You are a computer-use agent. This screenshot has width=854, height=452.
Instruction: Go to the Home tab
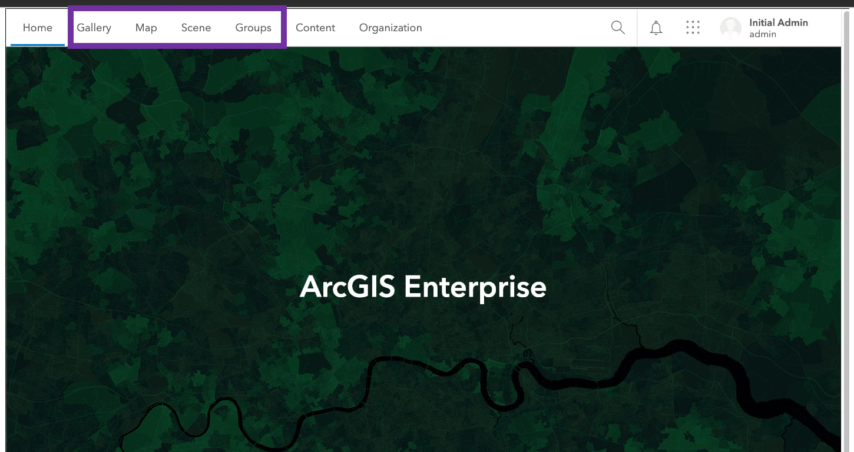click(38, 28)
